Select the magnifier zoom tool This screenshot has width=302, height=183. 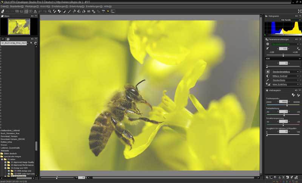click(x=50, y=11)
